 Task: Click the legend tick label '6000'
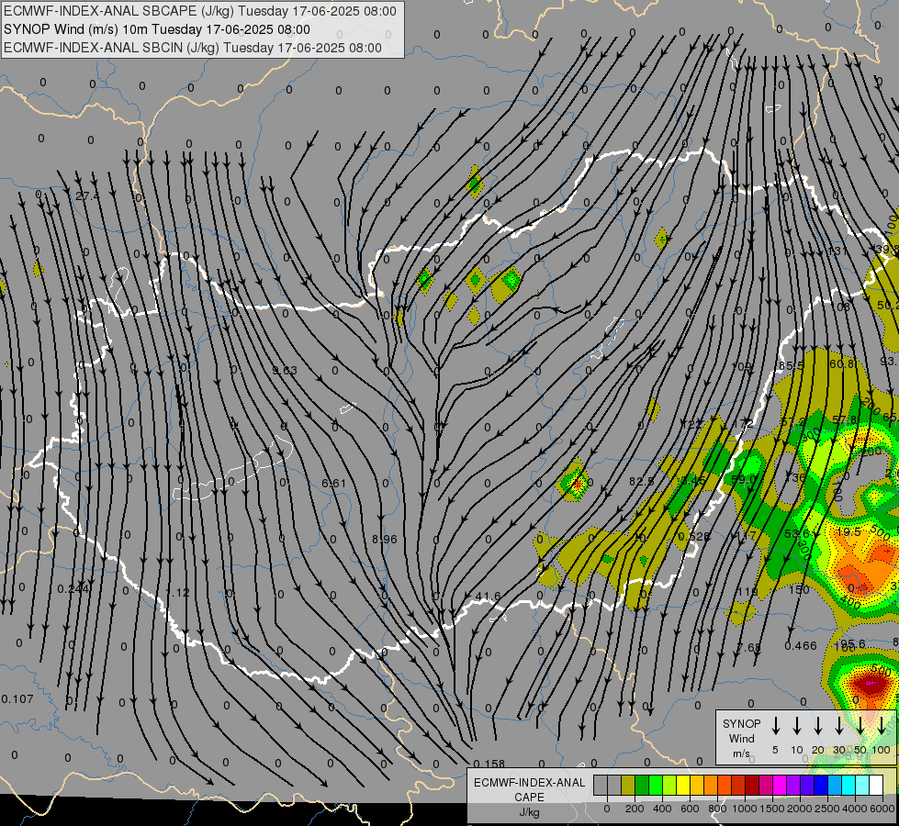click(883, 809)
